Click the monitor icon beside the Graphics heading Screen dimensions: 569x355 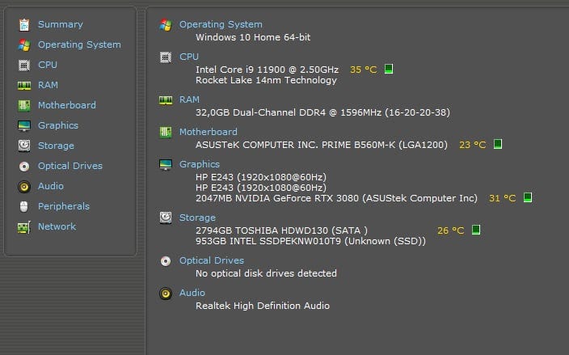(x=166, y=165)
